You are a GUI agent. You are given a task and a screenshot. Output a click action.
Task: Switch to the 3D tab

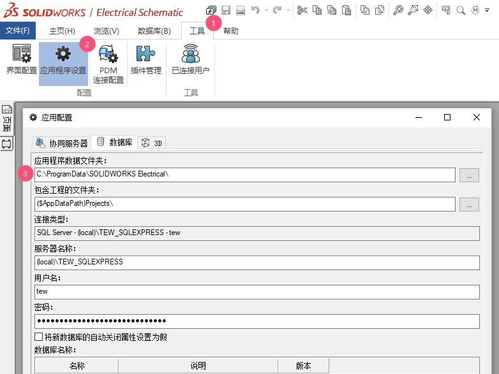tap(153, 143)
